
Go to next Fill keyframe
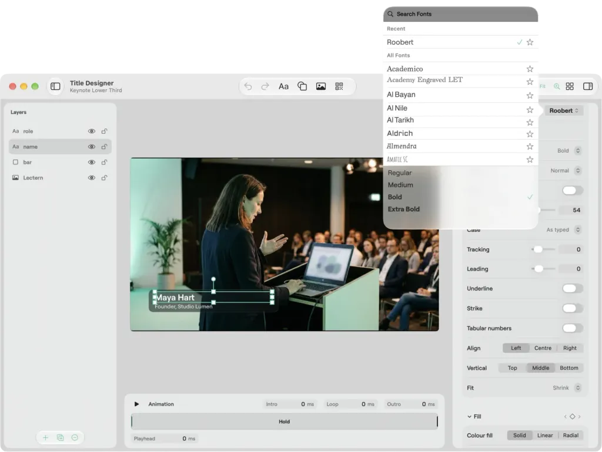pos(579,416)
